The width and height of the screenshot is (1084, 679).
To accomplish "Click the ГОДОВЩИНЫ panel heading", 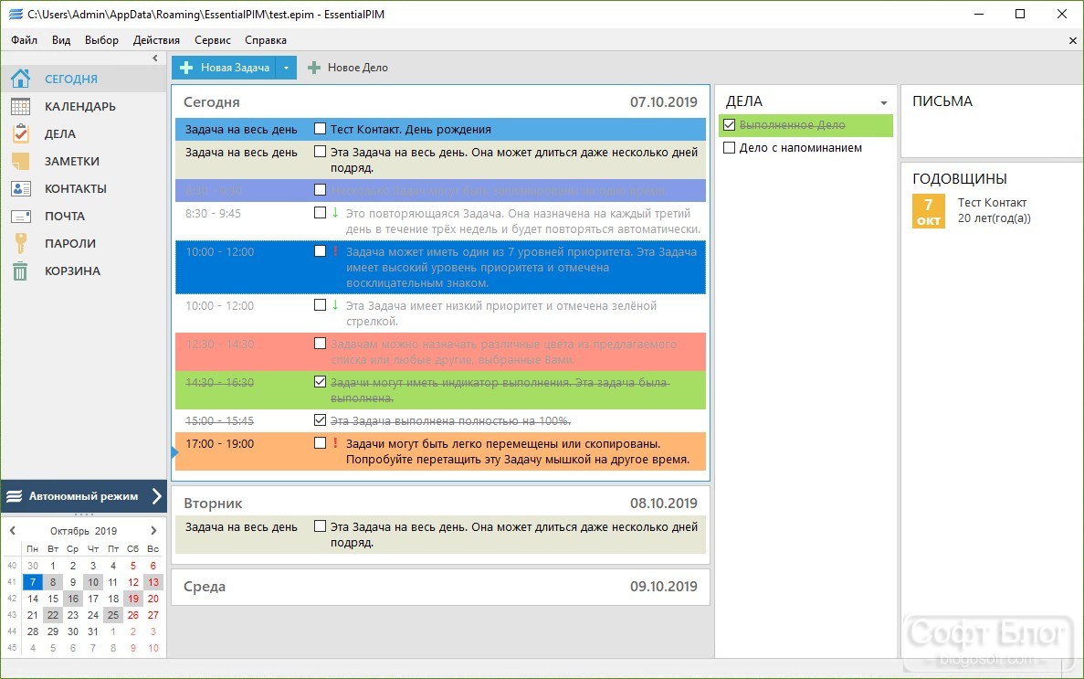I will point(960,179).
